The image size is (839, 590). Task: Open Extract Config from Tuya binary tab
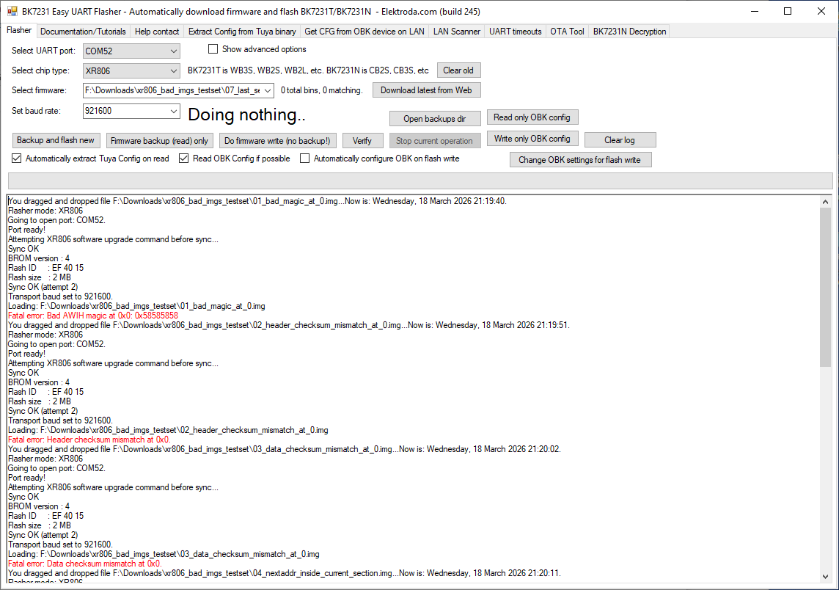[242, 32]
